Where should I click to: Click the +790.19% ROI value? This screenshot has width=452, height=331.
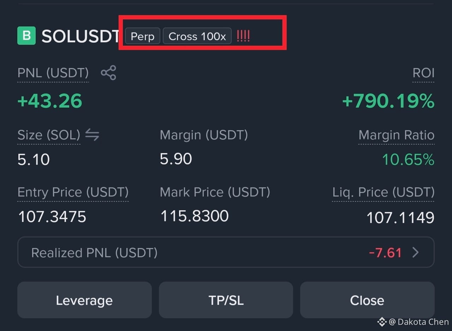388,101
